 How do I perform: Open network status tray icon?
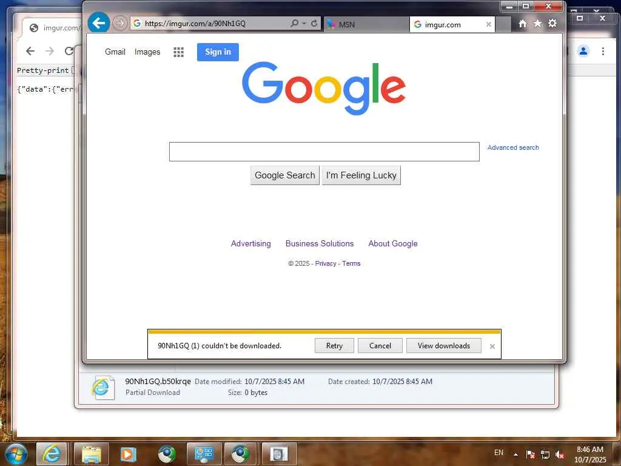545,454
